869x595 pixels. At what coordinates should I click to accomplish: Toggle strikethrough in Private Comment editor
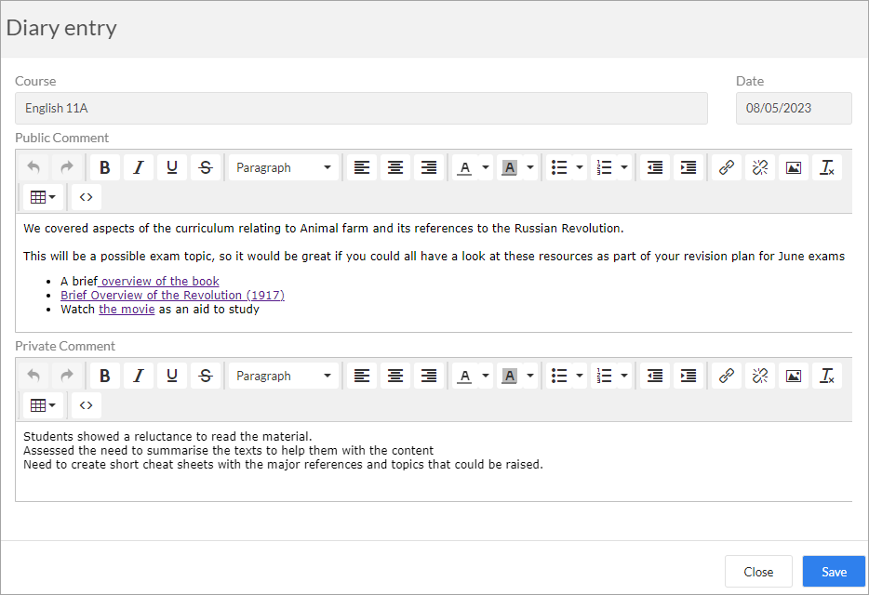(x=206, y=376)
